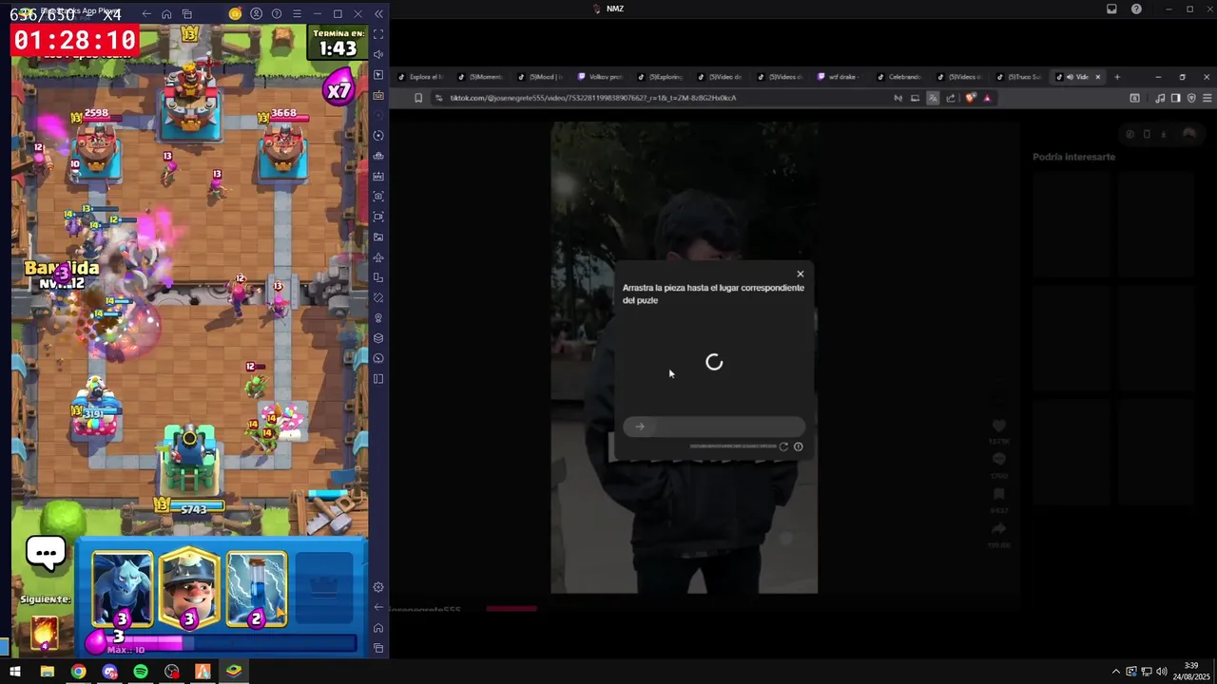This screenshot has width=1217, height=684.
Task: Click the elixir bar
Action: (223, 644)
